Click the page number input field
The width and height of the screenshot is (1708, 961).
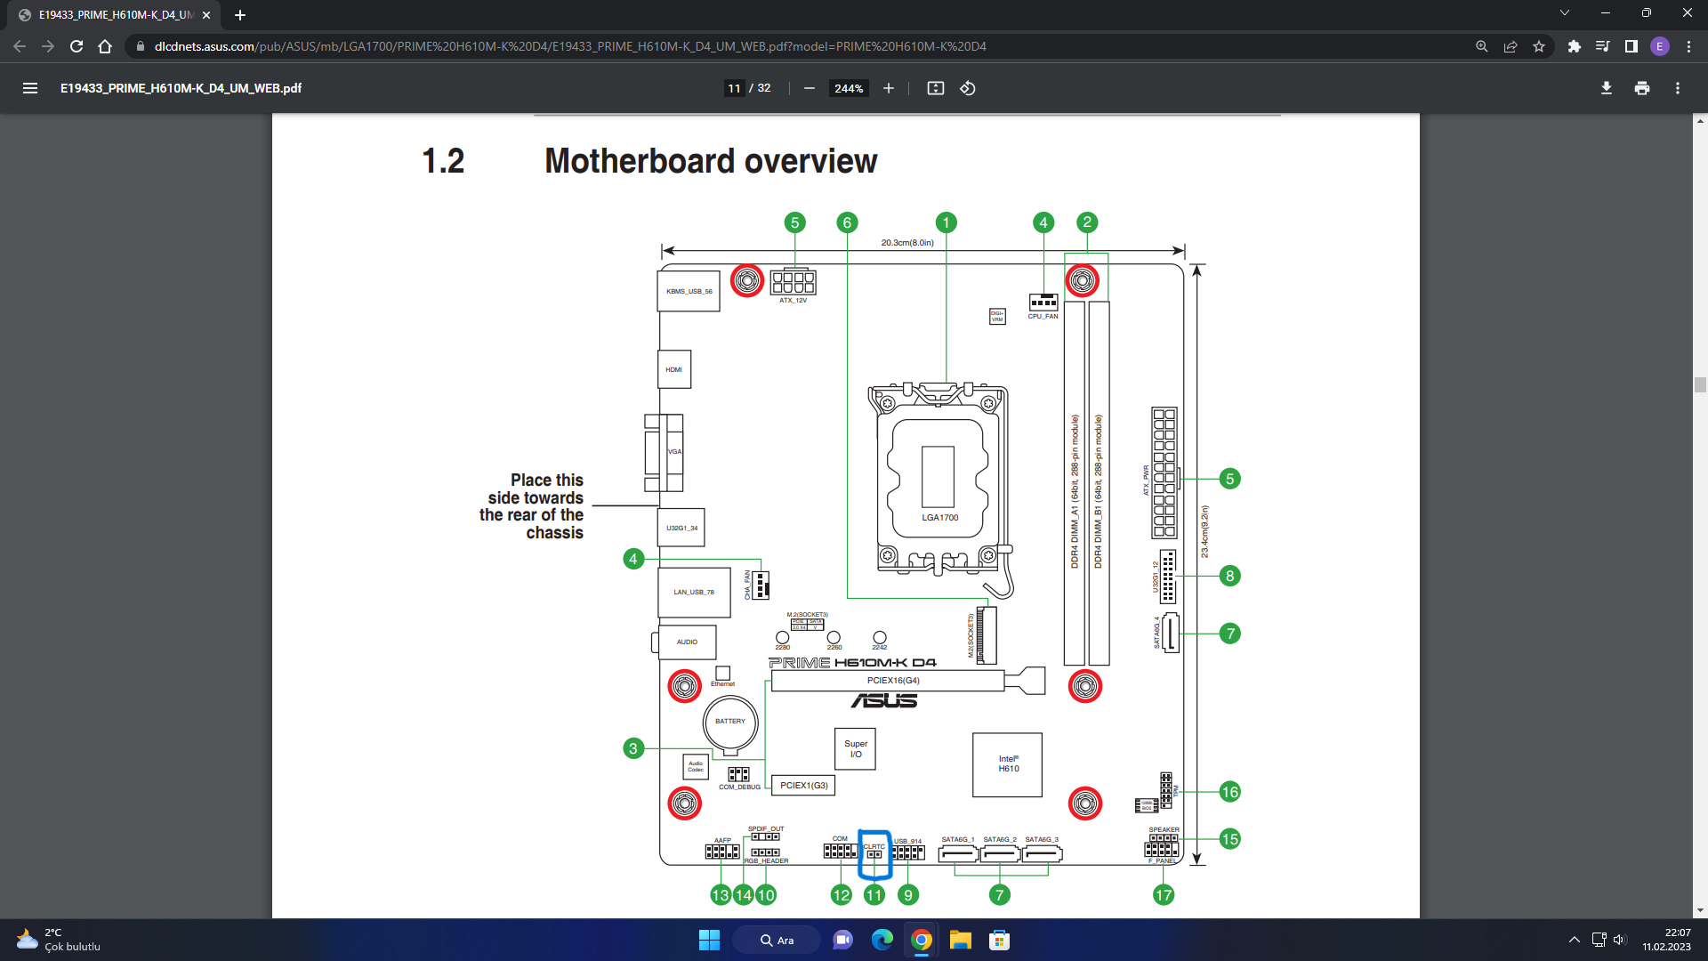click(734, 88)
